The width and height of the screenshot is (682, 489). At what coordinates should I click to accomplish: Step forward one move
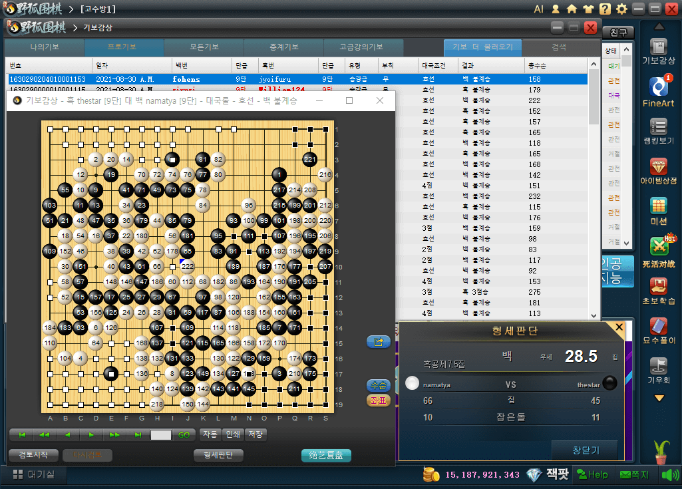pos(91,434)
